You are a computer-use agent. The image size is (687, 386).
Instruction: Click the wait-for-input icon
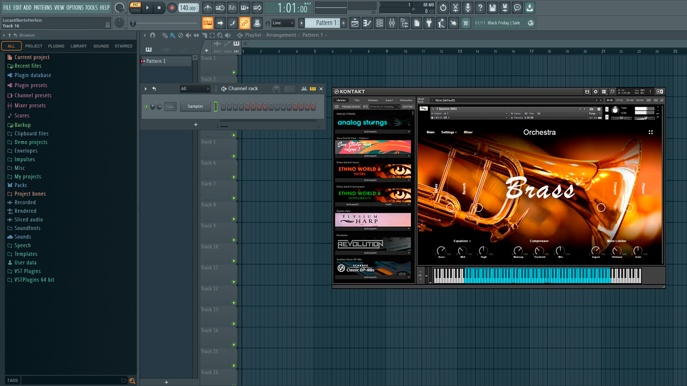[x=220, y=8]
